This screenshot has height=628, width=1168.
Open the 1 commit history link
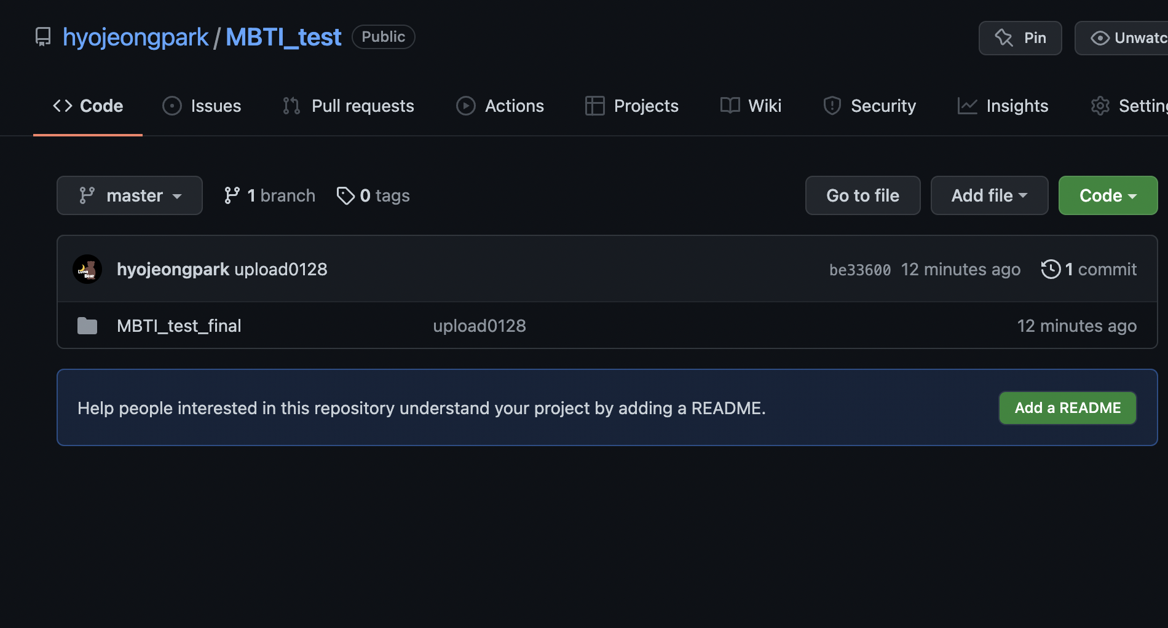coord(1089,269)
